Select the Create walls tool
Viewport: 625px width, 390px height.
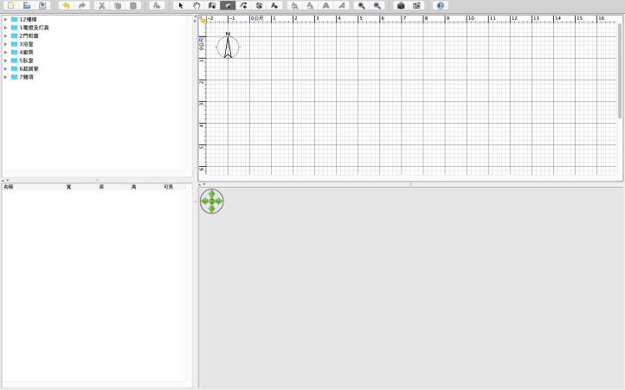212,5
